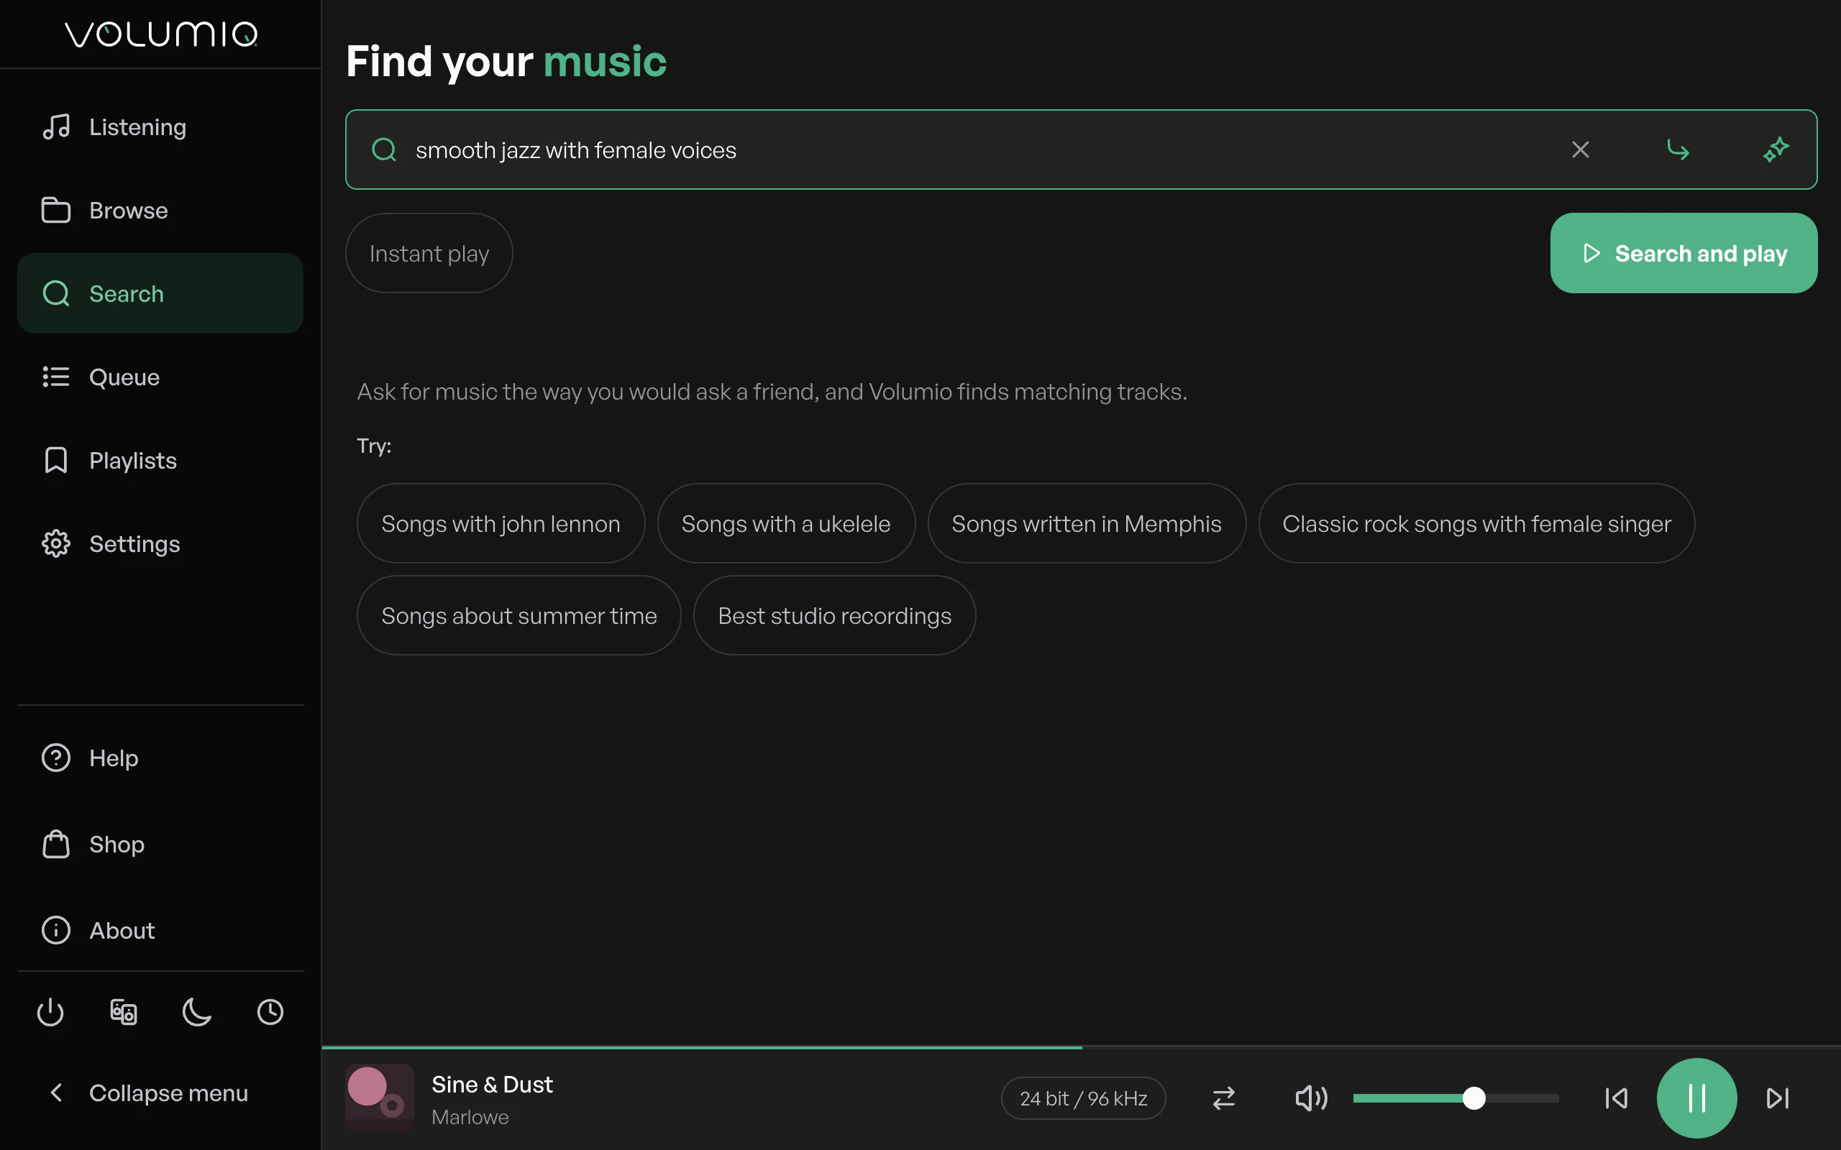Clear the search query with the X icon
1841x1150 pixels.
pyautogui.click(x=1580, y=149)
